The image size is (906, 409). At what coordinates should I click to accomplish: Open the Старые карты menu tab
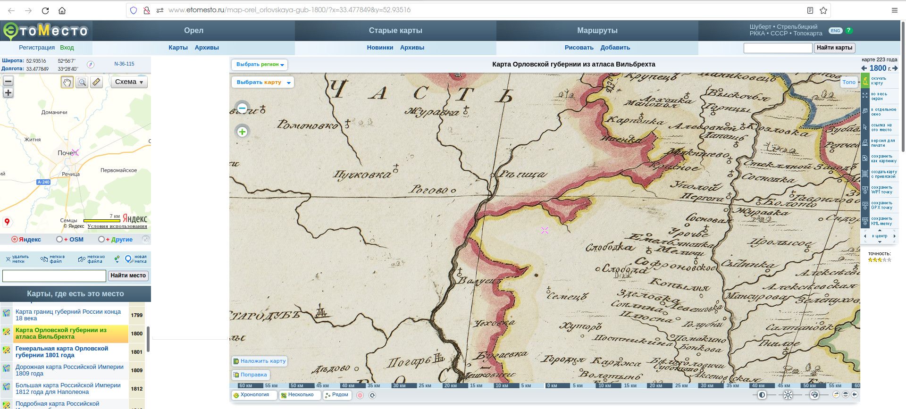[395, 31]
